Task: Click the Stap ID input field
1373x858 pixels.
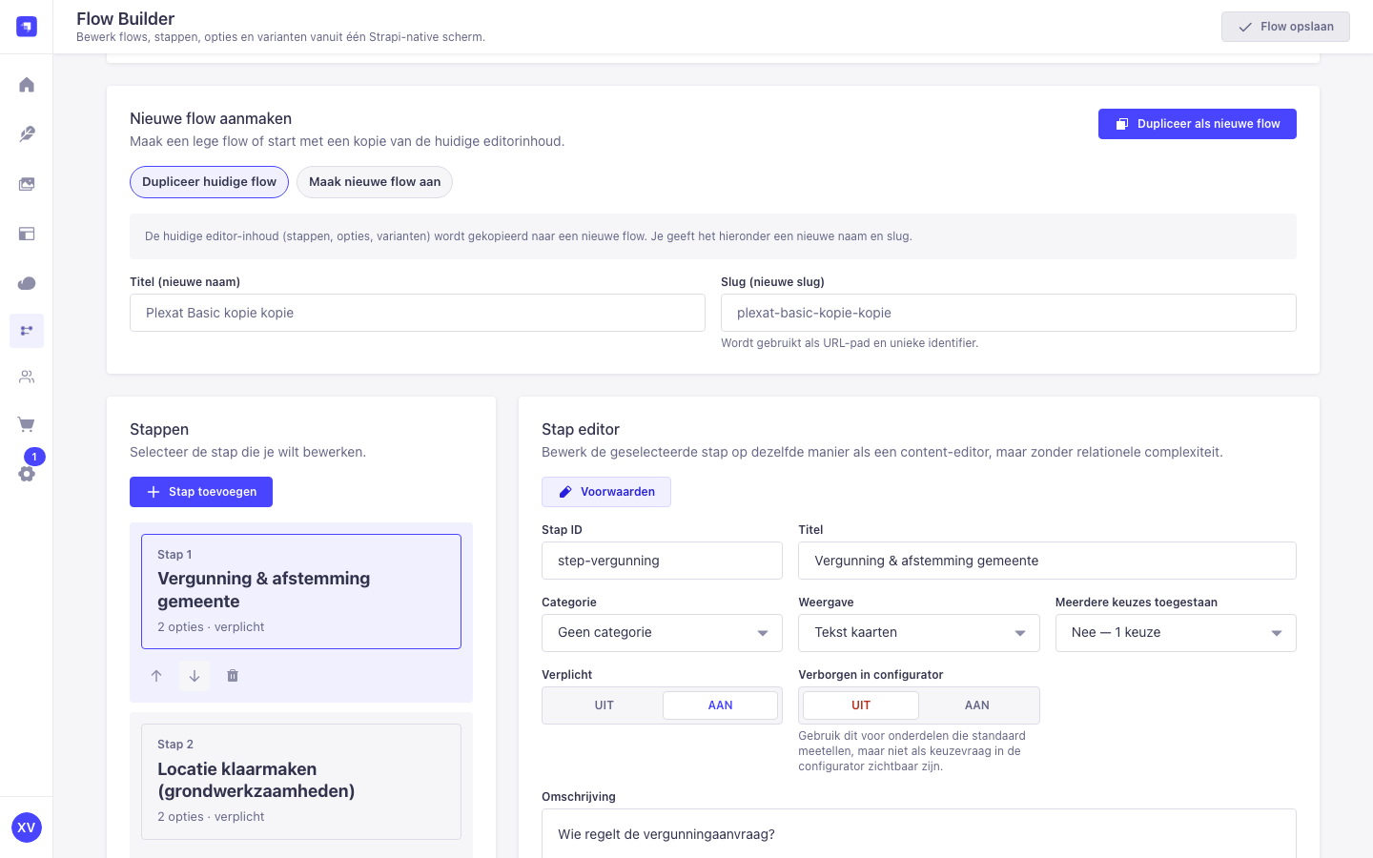Action: click(x=662, y=561)
